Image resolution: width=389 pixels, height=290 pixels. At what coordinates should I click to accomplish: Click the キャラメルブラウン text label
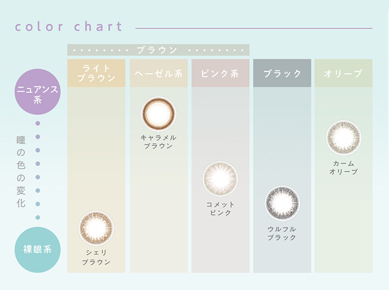point(158,141)
